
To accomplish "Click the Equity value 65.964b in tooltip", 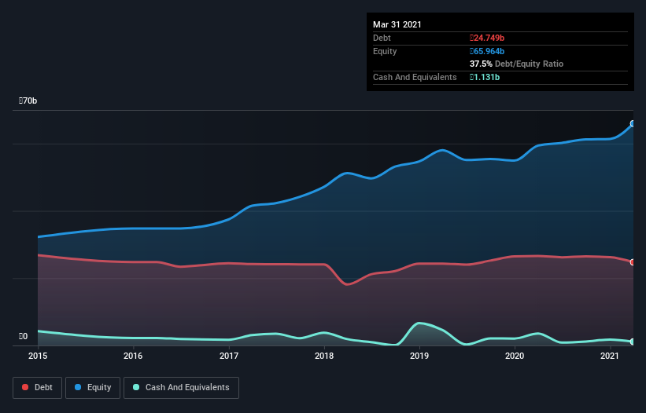I will 487,51.
